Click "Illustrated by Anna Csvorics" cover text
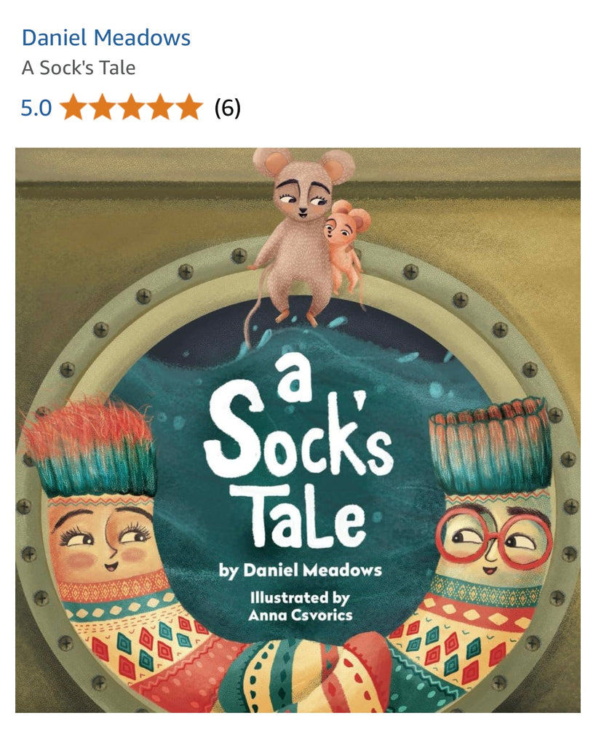Viewport: 596px width, 745px height. point(301,606)
